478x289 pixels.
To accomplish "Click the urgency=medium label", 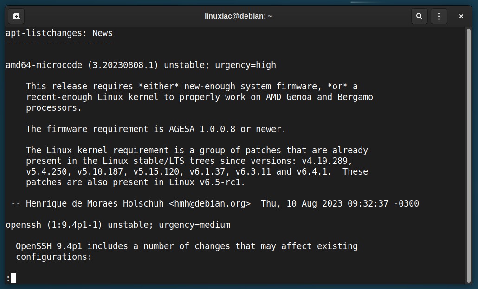I will (x=194, y=225).
